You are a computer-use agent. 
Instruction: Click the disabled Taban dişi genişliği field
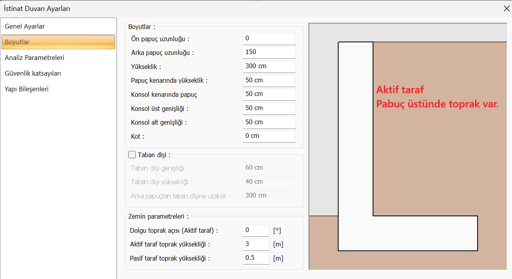pyautogui.click(x=269, y=168)
